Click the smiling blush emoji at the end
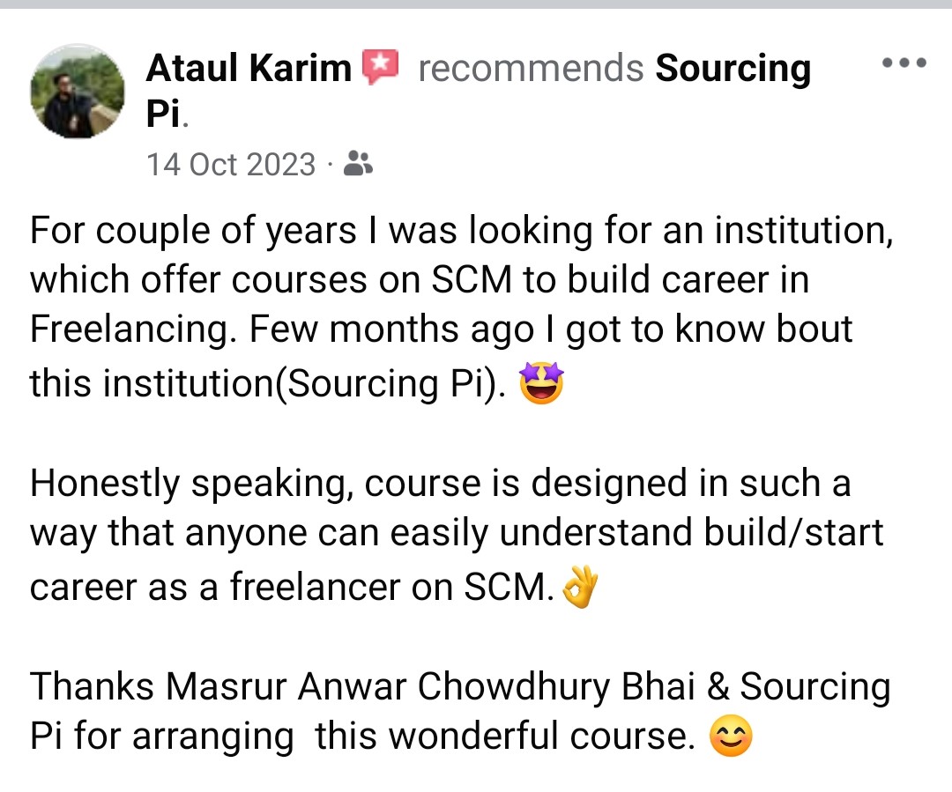 (731, 737)
